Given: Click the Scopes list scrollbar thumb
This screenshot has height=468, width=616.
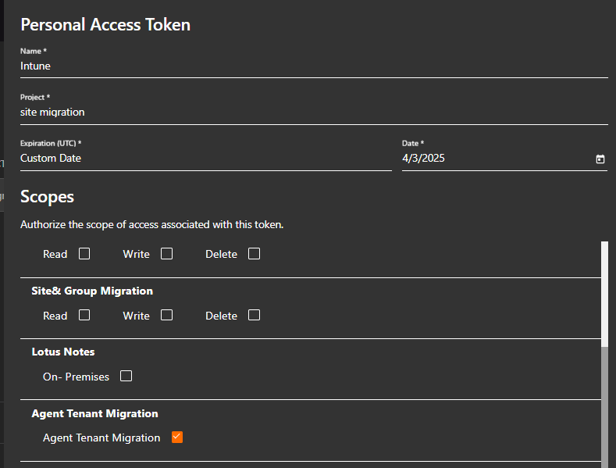Looking at the screenshot, I should click(604, 294).
